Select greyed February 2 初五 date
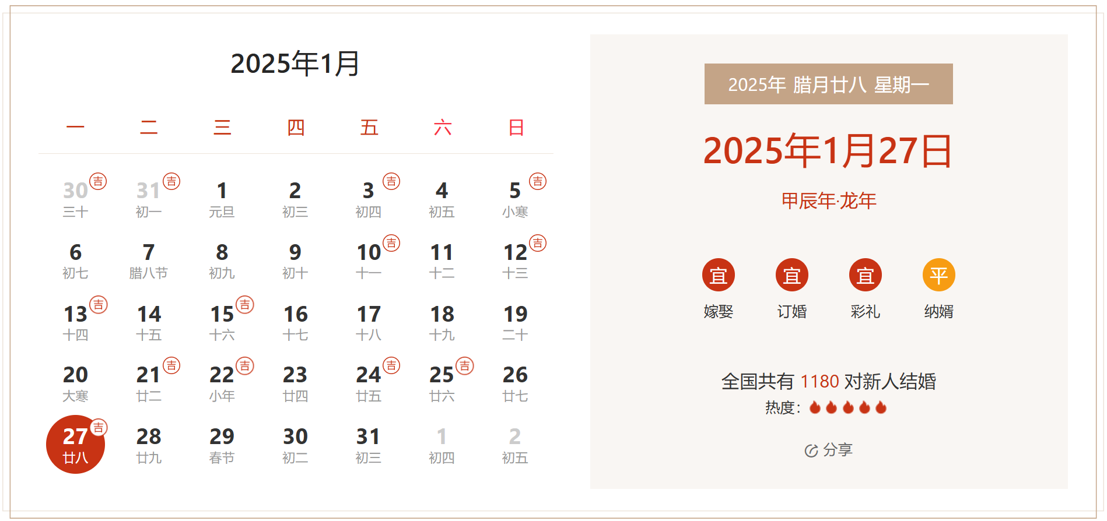Screen dimensions: 1107x521 point(515,445)
